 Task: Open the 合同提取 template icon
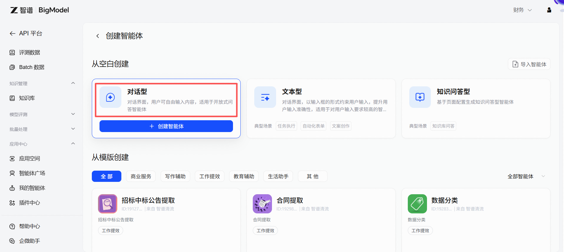click(x=262, y=204)
